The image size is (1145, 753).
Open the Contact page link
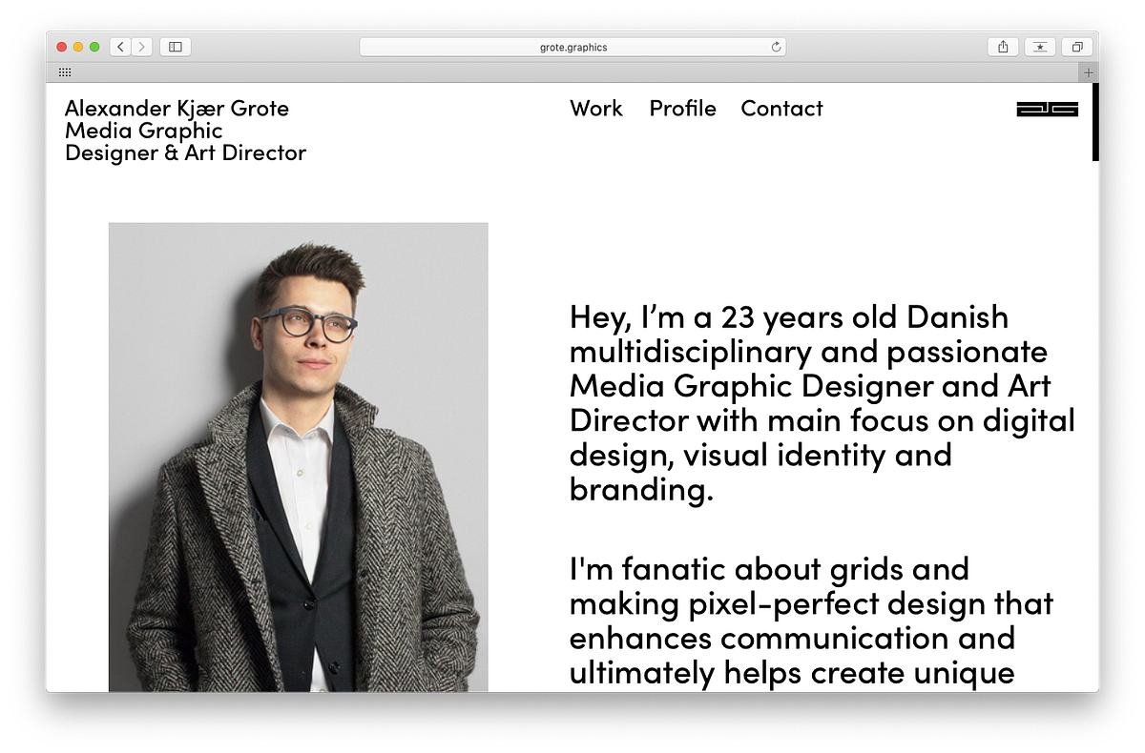pos(781,110)
